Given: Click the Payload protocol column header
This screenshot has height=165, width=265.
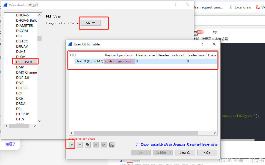Looking at the screenshot, I should 119,55.
